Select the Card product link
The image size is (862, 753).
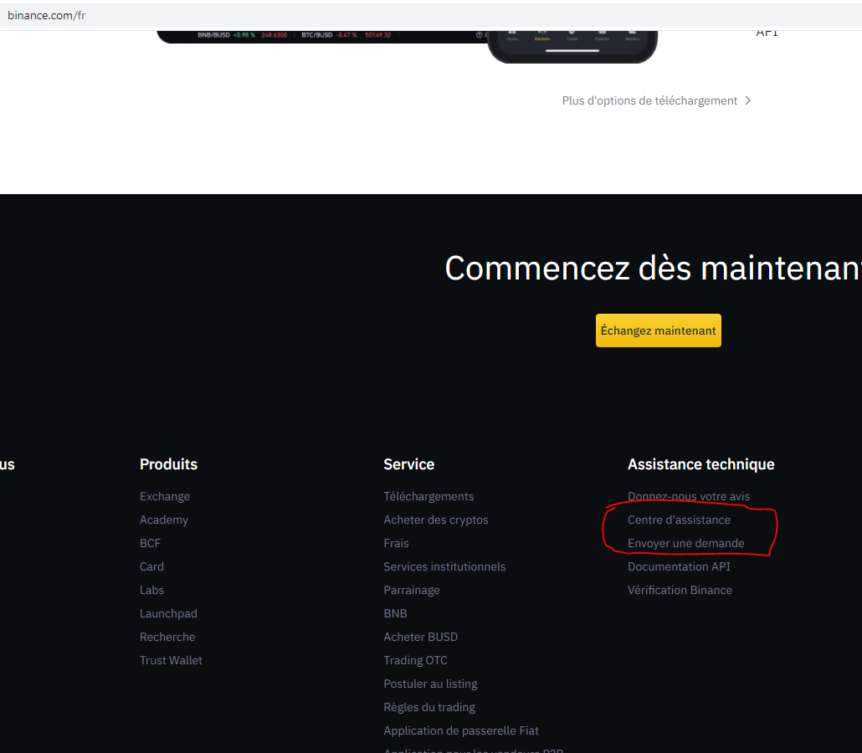tap(151, 566)
